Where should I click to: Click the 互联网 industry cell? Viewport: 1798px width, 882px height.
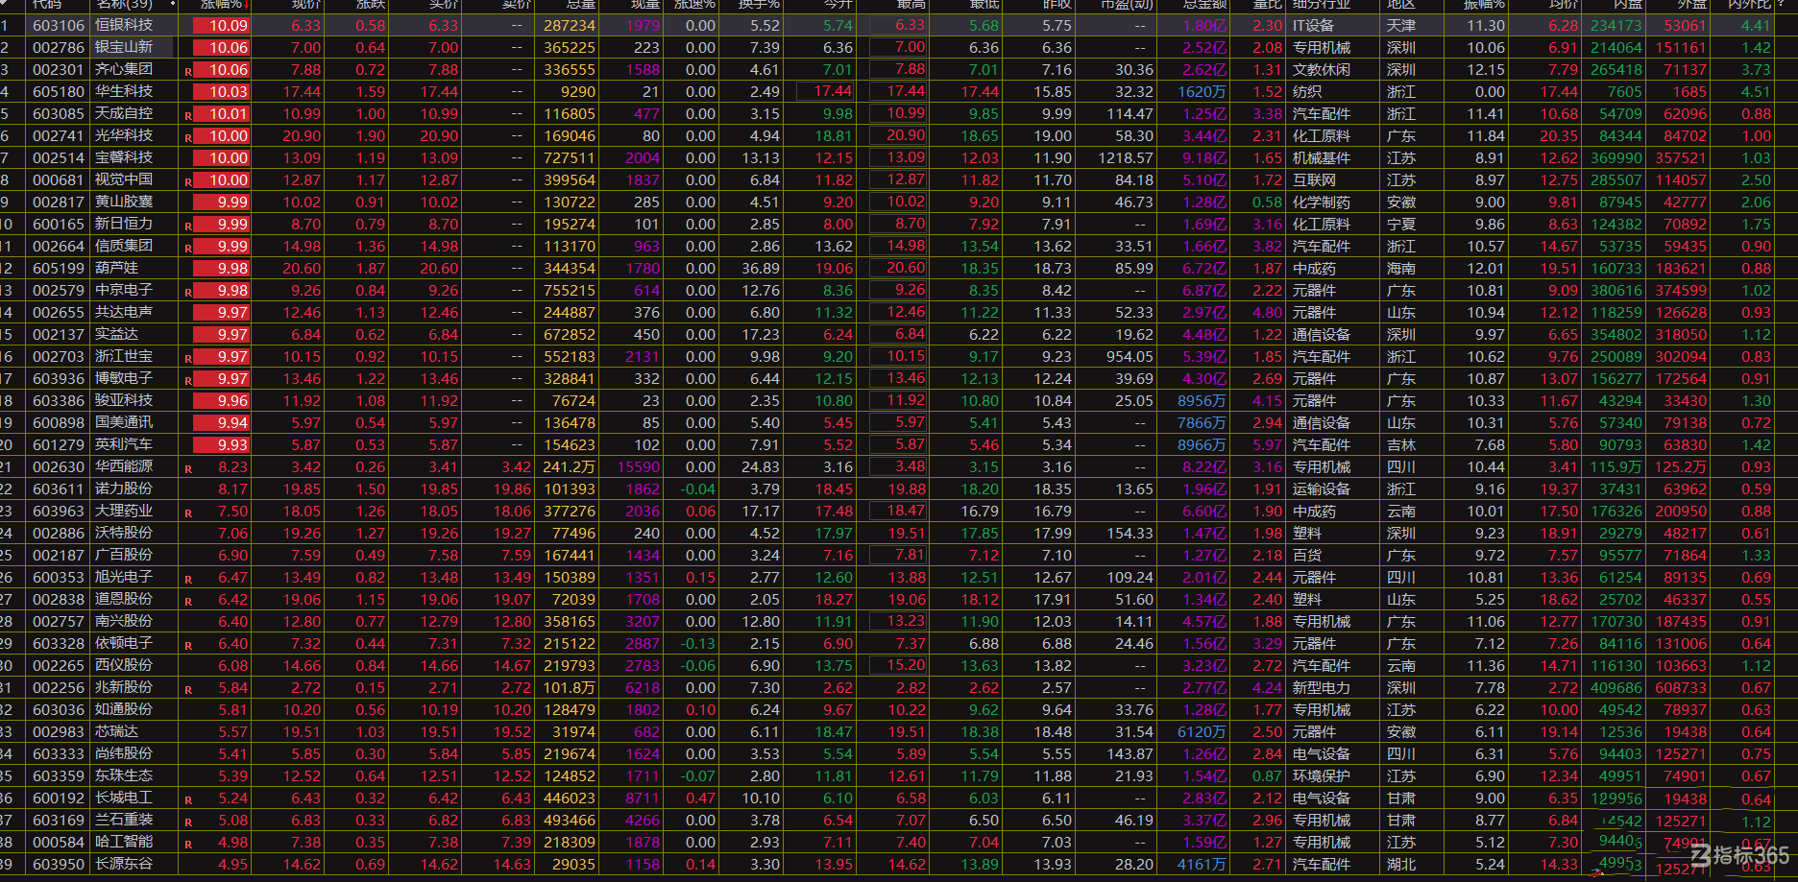pyautogui.click(x=1314, y=179)
